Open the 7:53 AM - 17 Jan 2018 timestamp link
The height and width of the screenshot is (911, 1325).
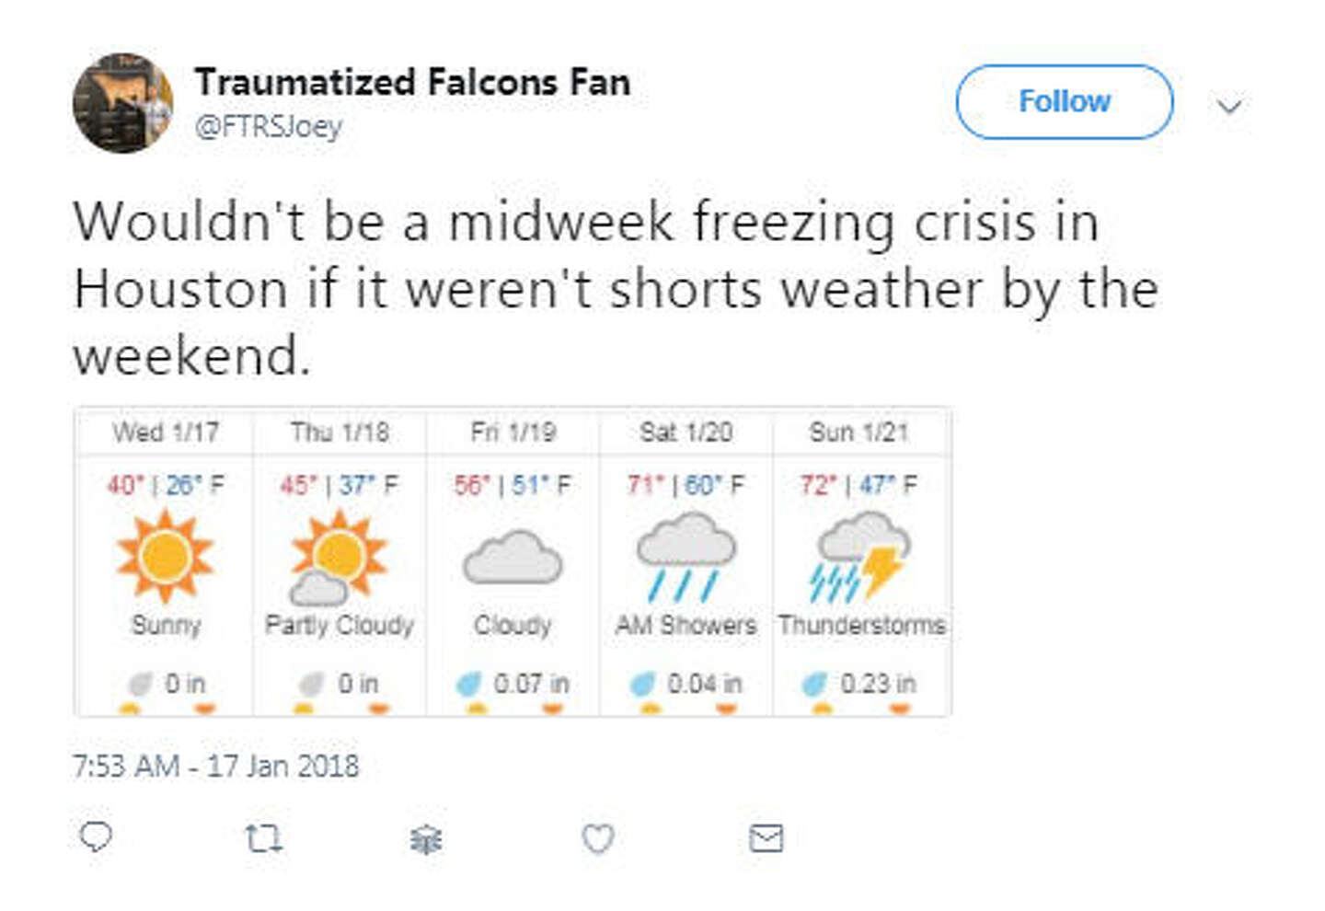point(217,763)
